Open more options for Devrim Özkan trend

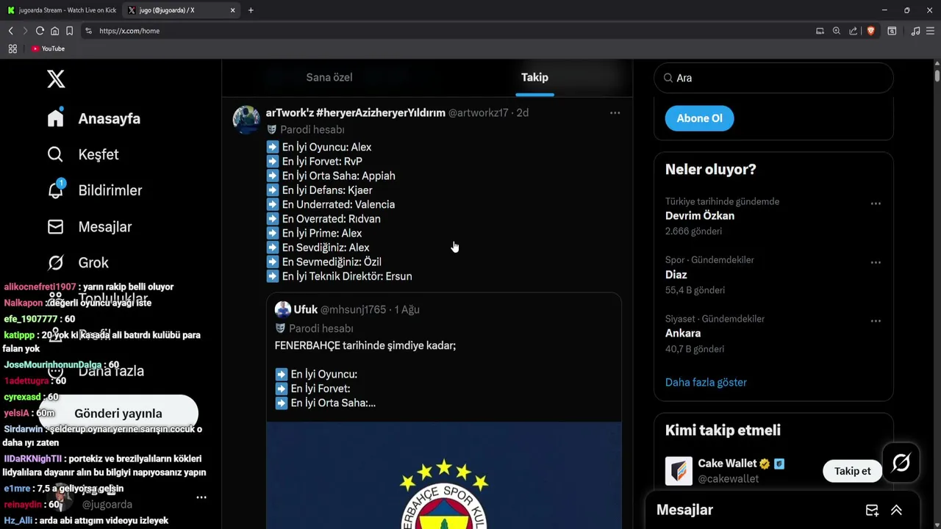[x=876, y=204]
